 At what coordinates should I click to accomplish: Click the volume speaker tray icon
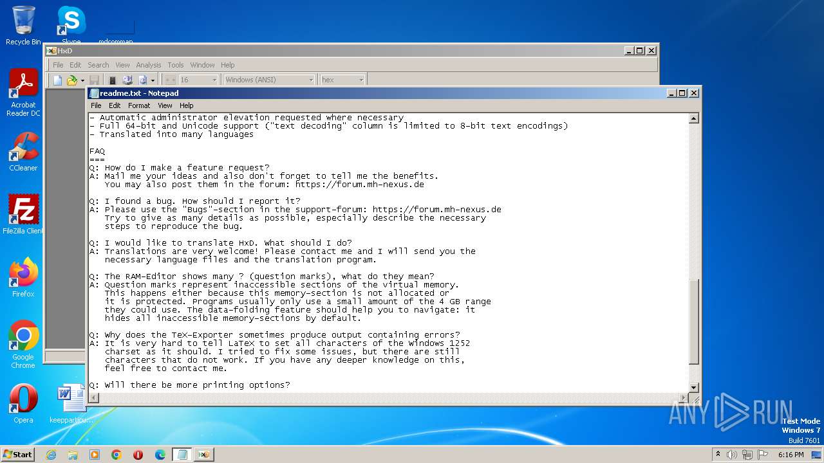click(x=732, y=455)
